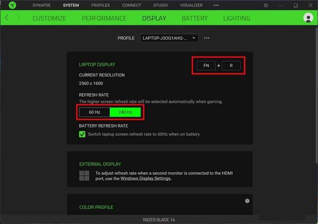This screenshot has width=318, height=224.
Task: Click the R shortcut key box
Action: [x=231, y=66]
